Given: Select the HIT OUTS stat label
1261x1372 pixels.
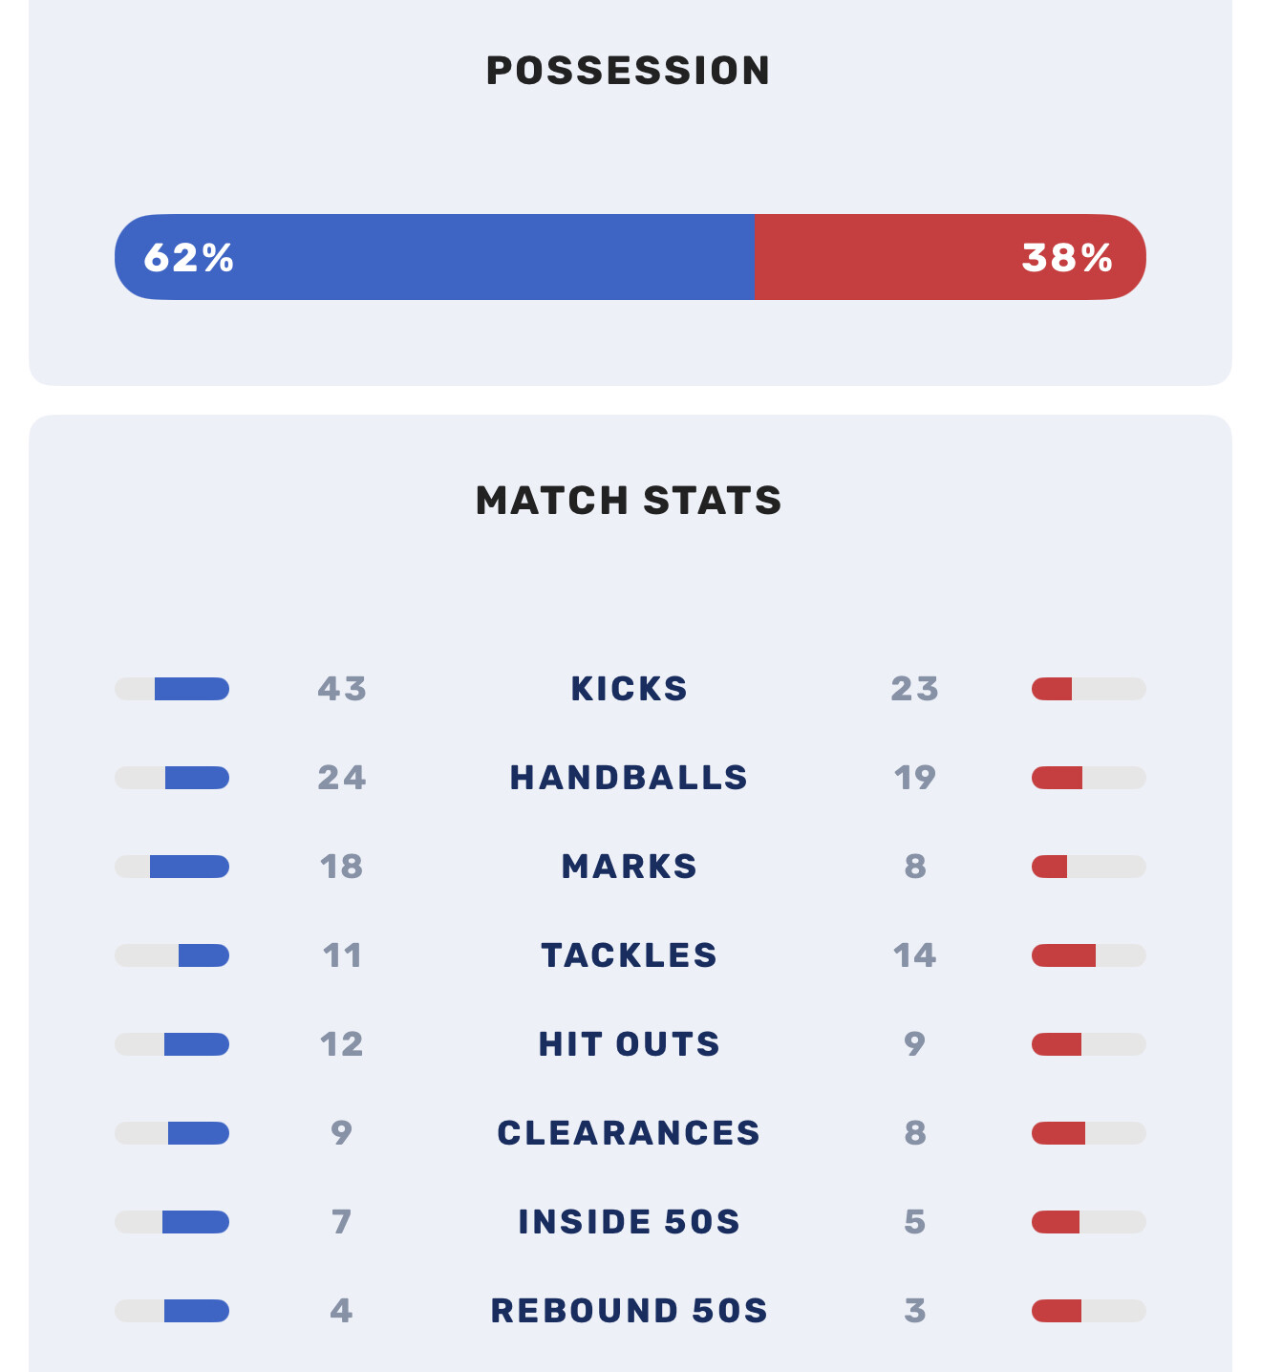Looking at the screenshot, I should point(629,1044).
